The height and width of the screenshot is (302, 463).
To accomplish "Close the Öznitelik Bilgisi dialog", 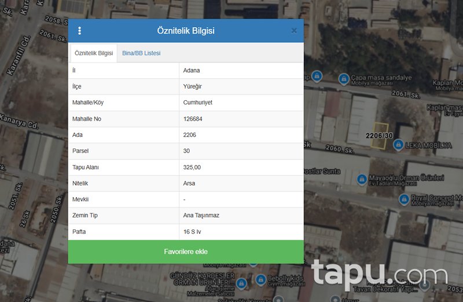I will 294,31.
